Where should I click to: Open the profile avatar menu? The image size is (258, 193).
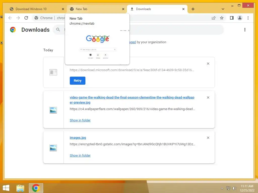coord(240,18)
